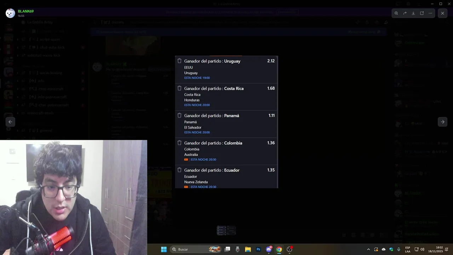Open the volume speaker tray icon
453x255 pixels.
click(422, 249)
